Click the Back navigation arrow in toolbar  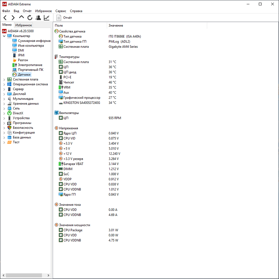point(5,18)
